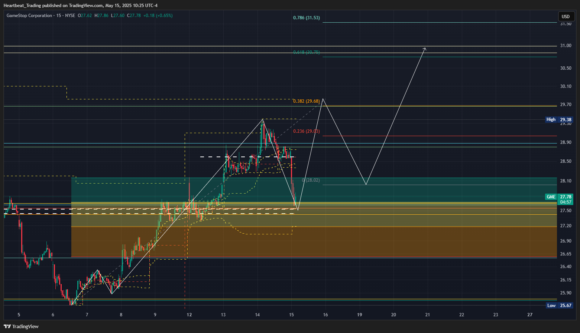Click the 30.10 price axis label

pyautogui.click(x=566, y=86)
